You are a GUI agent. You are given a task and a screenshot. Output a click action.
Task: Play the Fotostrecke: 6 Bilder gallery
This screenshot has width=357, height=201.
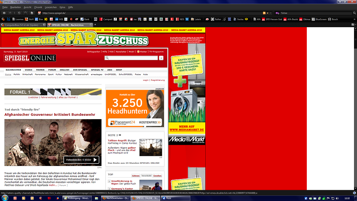tap(81, 160)
